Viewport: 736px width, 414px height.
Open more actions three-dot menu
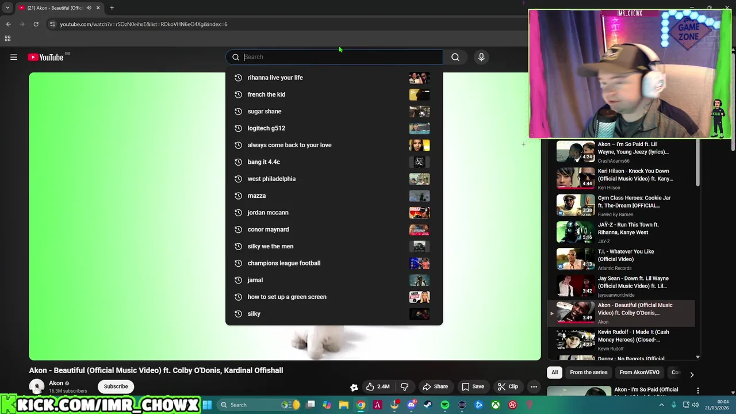click(x=534, y=386)
